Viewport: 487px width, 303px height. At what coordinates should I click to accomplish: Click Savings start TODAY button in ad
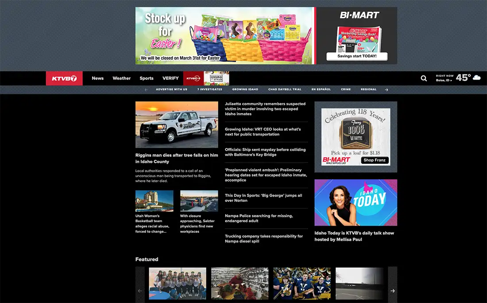357,56
